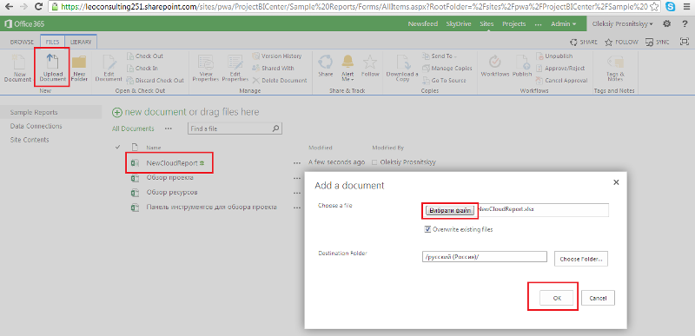Image resolution: width=695 pixels, height=336 pixels.
Task: Click the Follow star icon in the ribbon
Action: (x=370, y=65)
